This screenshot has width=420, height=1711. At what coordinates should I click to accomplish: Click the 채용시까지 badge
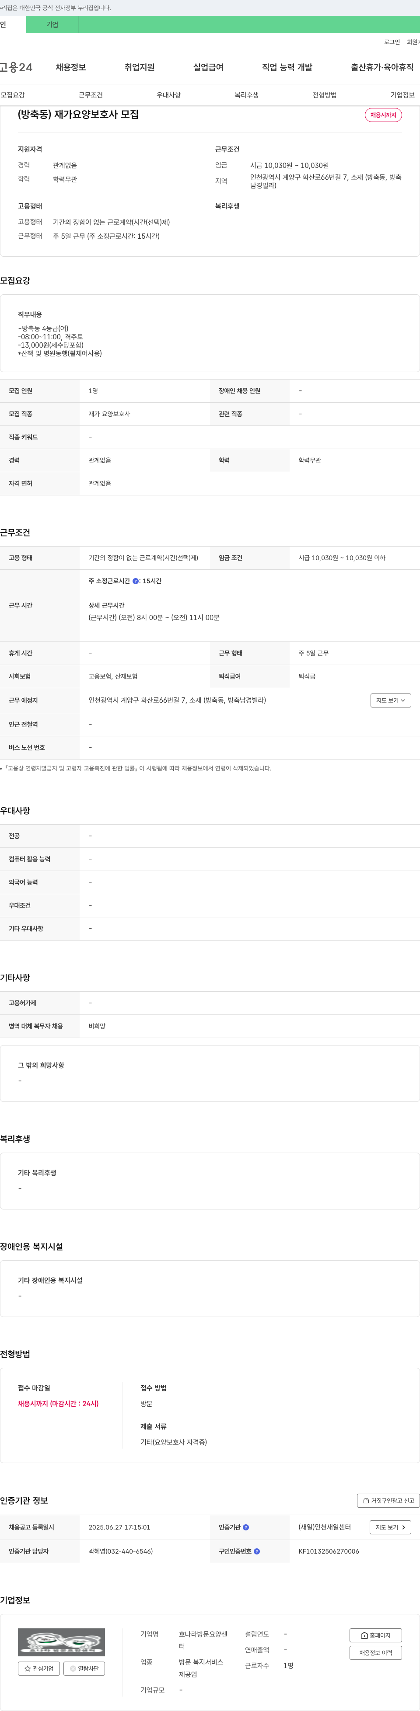383,115
